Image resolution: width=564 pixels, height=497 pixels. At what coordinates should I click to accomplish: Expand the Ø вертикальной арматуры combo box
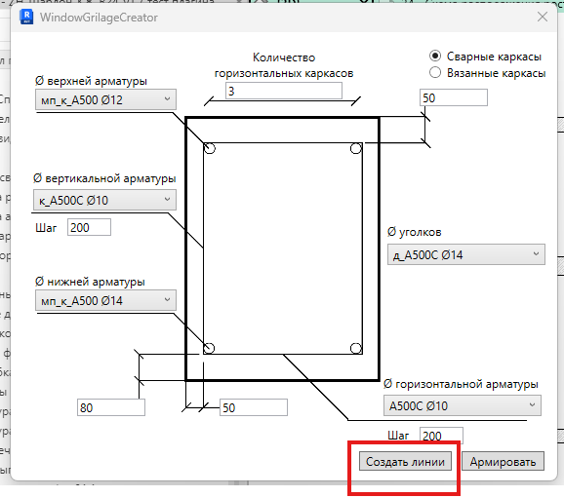[104, 200]
